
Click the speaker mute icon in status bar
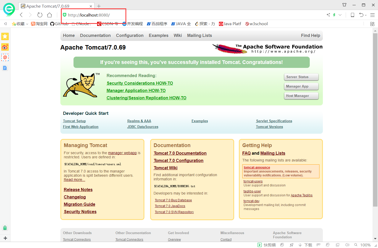pos(347,245)
